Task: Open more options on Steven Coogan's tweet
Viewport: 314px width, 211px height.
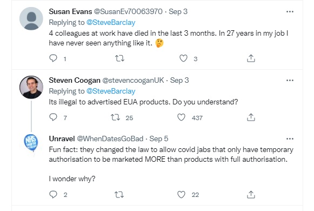Action: point(290,81)
